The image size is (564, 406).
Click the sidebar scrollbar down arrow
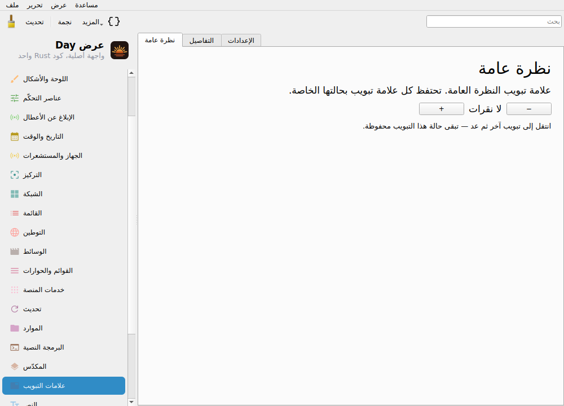(x=131, y=402)
